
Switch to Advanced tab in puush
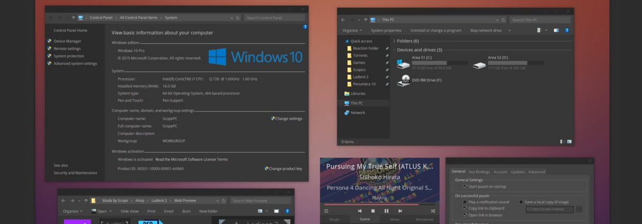click(537, 172)
